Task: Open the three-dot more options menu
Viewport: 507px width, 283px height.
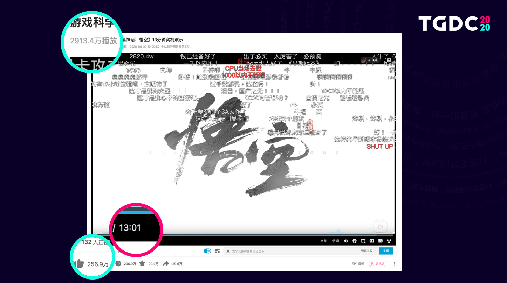Action: (394, 264)
